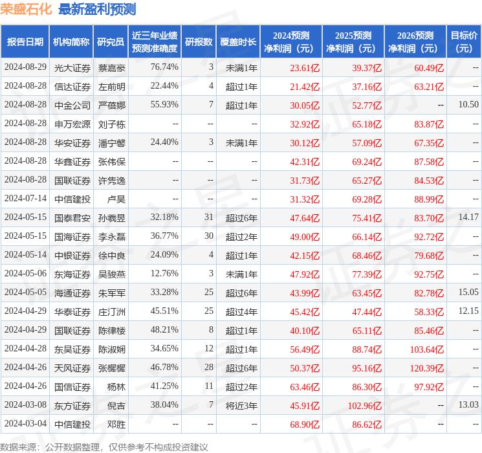Click the 14.17 target price
Viewport: 482px width, 453px height.
[468, 217]
